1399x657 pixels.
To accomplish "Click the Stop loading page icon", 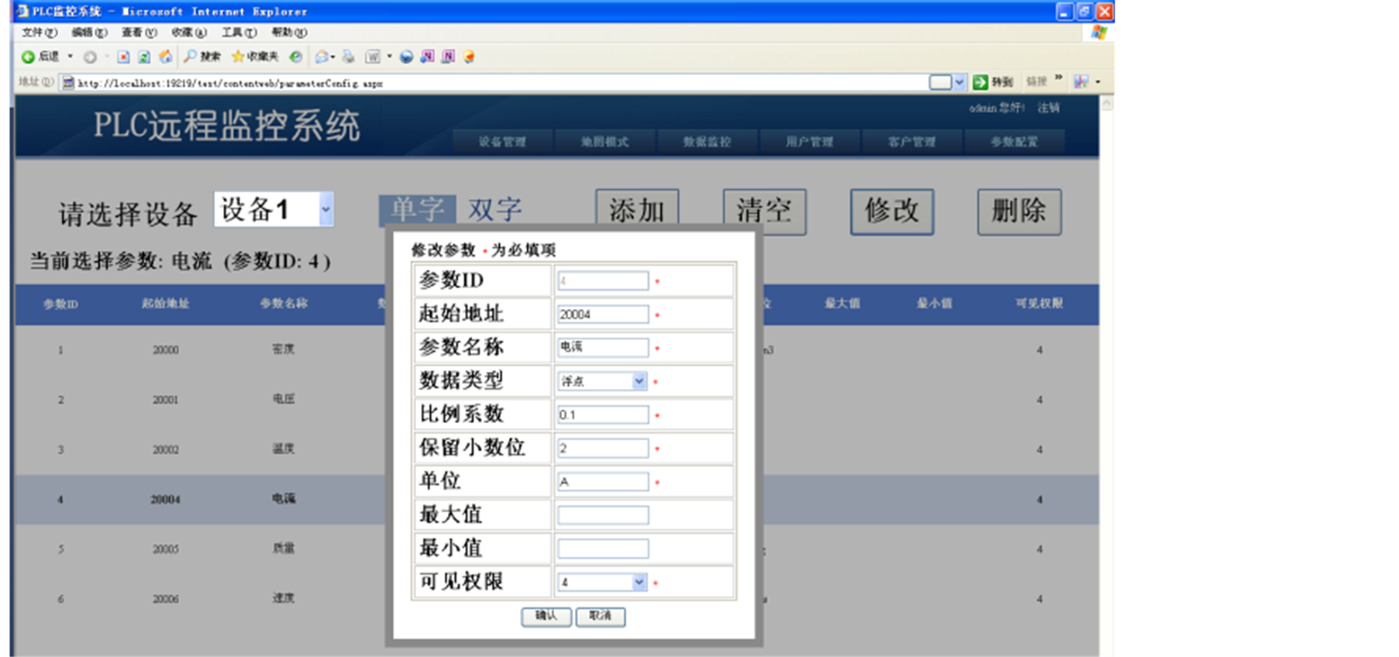I will pyautogui.click(x=123, y=57).
